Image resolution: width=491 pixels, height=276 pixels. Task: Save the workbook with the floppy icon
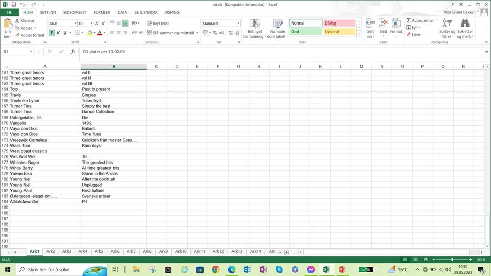(x=13, y=5)
